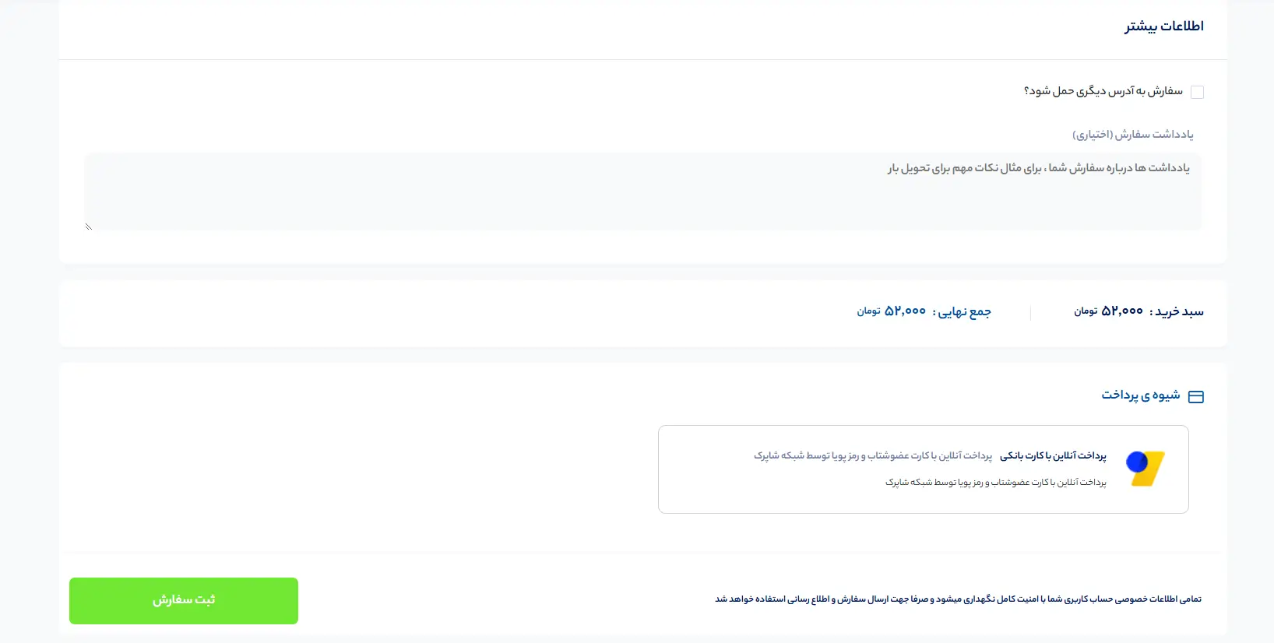Click the privacy notice text beginning تمامی اطلاعات خصوصی
Image resolution: width=1274 pixels, height=643 pixels.
[x=958, y=599]
